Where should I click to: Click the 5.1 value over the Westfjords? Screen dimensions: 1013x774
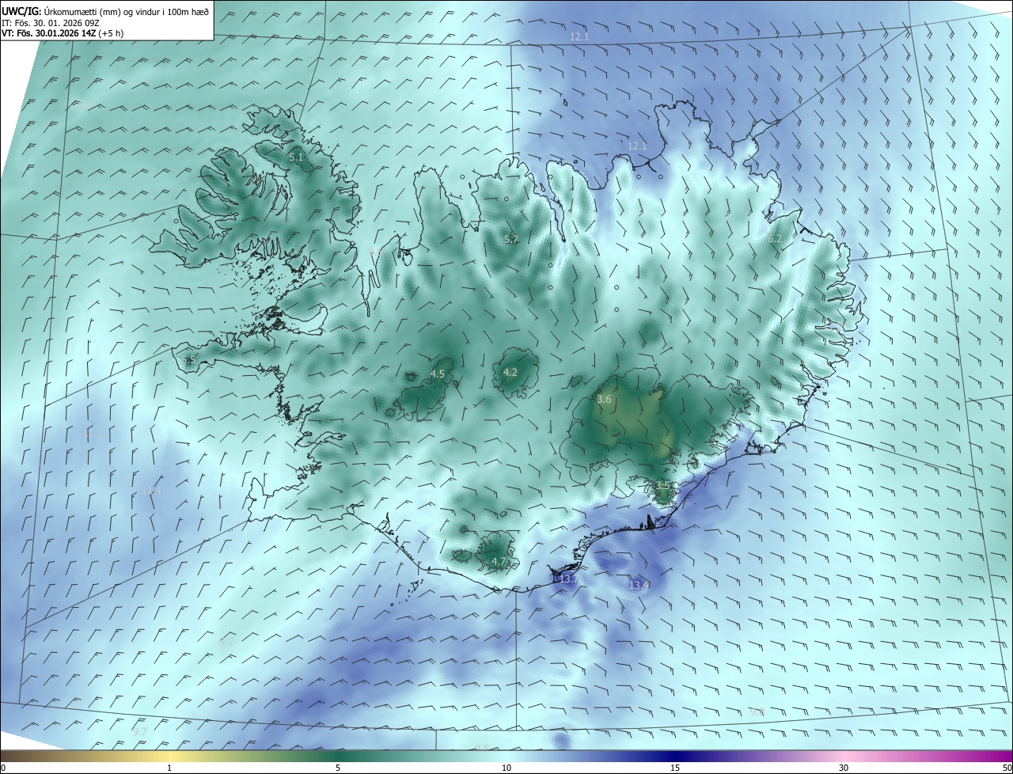(296, 157)
